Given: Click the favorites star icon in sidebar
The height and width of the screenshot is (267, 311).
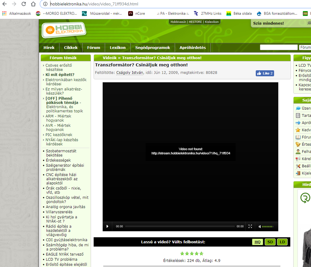Looking at the screenshot, I should (x=298, y=130).
